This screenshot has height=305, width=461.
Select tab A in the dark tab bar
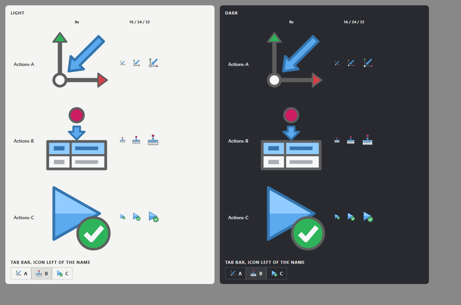[x=235, y=273]
